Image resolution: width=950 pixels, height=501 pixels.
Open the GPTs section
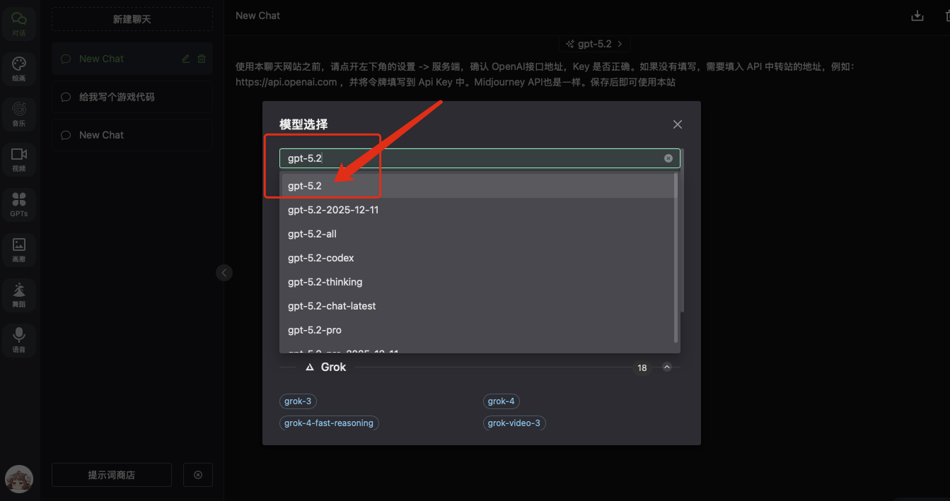coord(19,204)
